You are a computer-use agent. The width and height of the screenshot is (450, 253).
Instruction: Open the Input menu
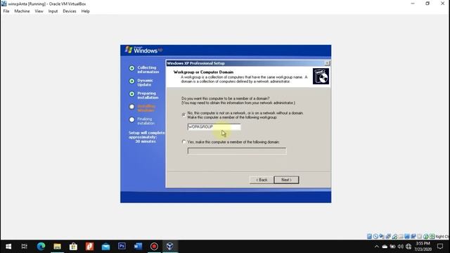(53, 11)
